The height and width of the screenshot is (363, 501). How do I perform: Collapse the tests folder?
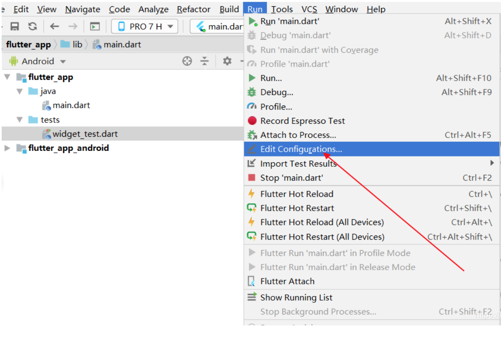[20, 120]
